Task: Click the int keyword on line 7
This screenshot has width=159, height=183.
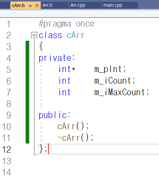Action: [65, 92]
